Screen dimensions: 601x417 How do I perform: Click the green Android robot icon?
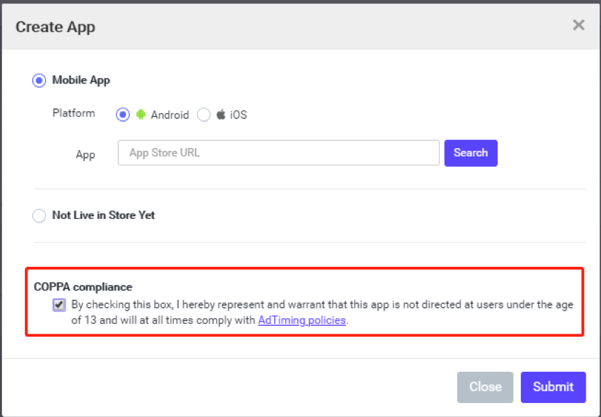141,115
